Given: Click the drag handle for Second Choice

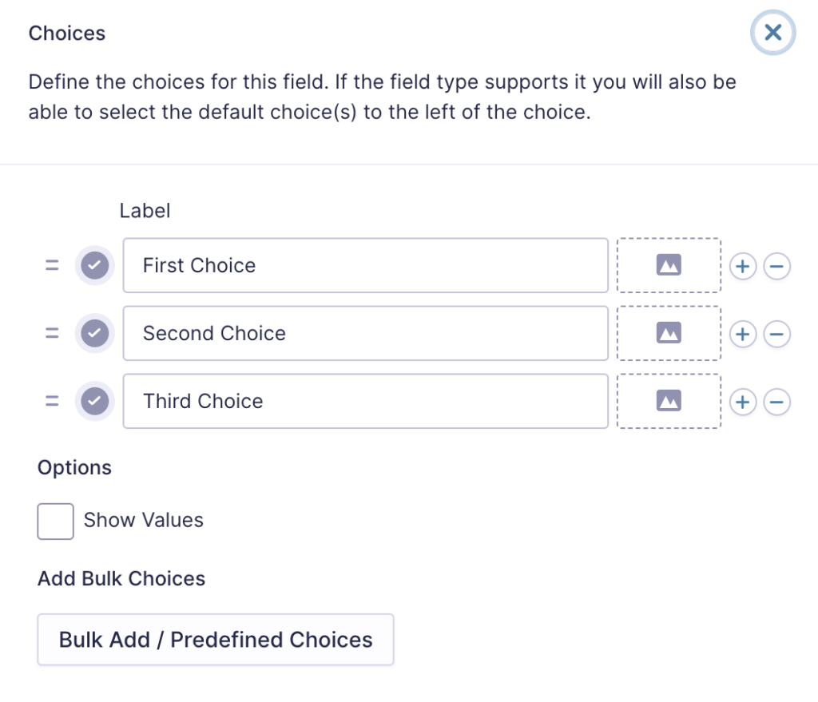Looking at the screenshot, I should pyautogui.click(x=52, y=333).
